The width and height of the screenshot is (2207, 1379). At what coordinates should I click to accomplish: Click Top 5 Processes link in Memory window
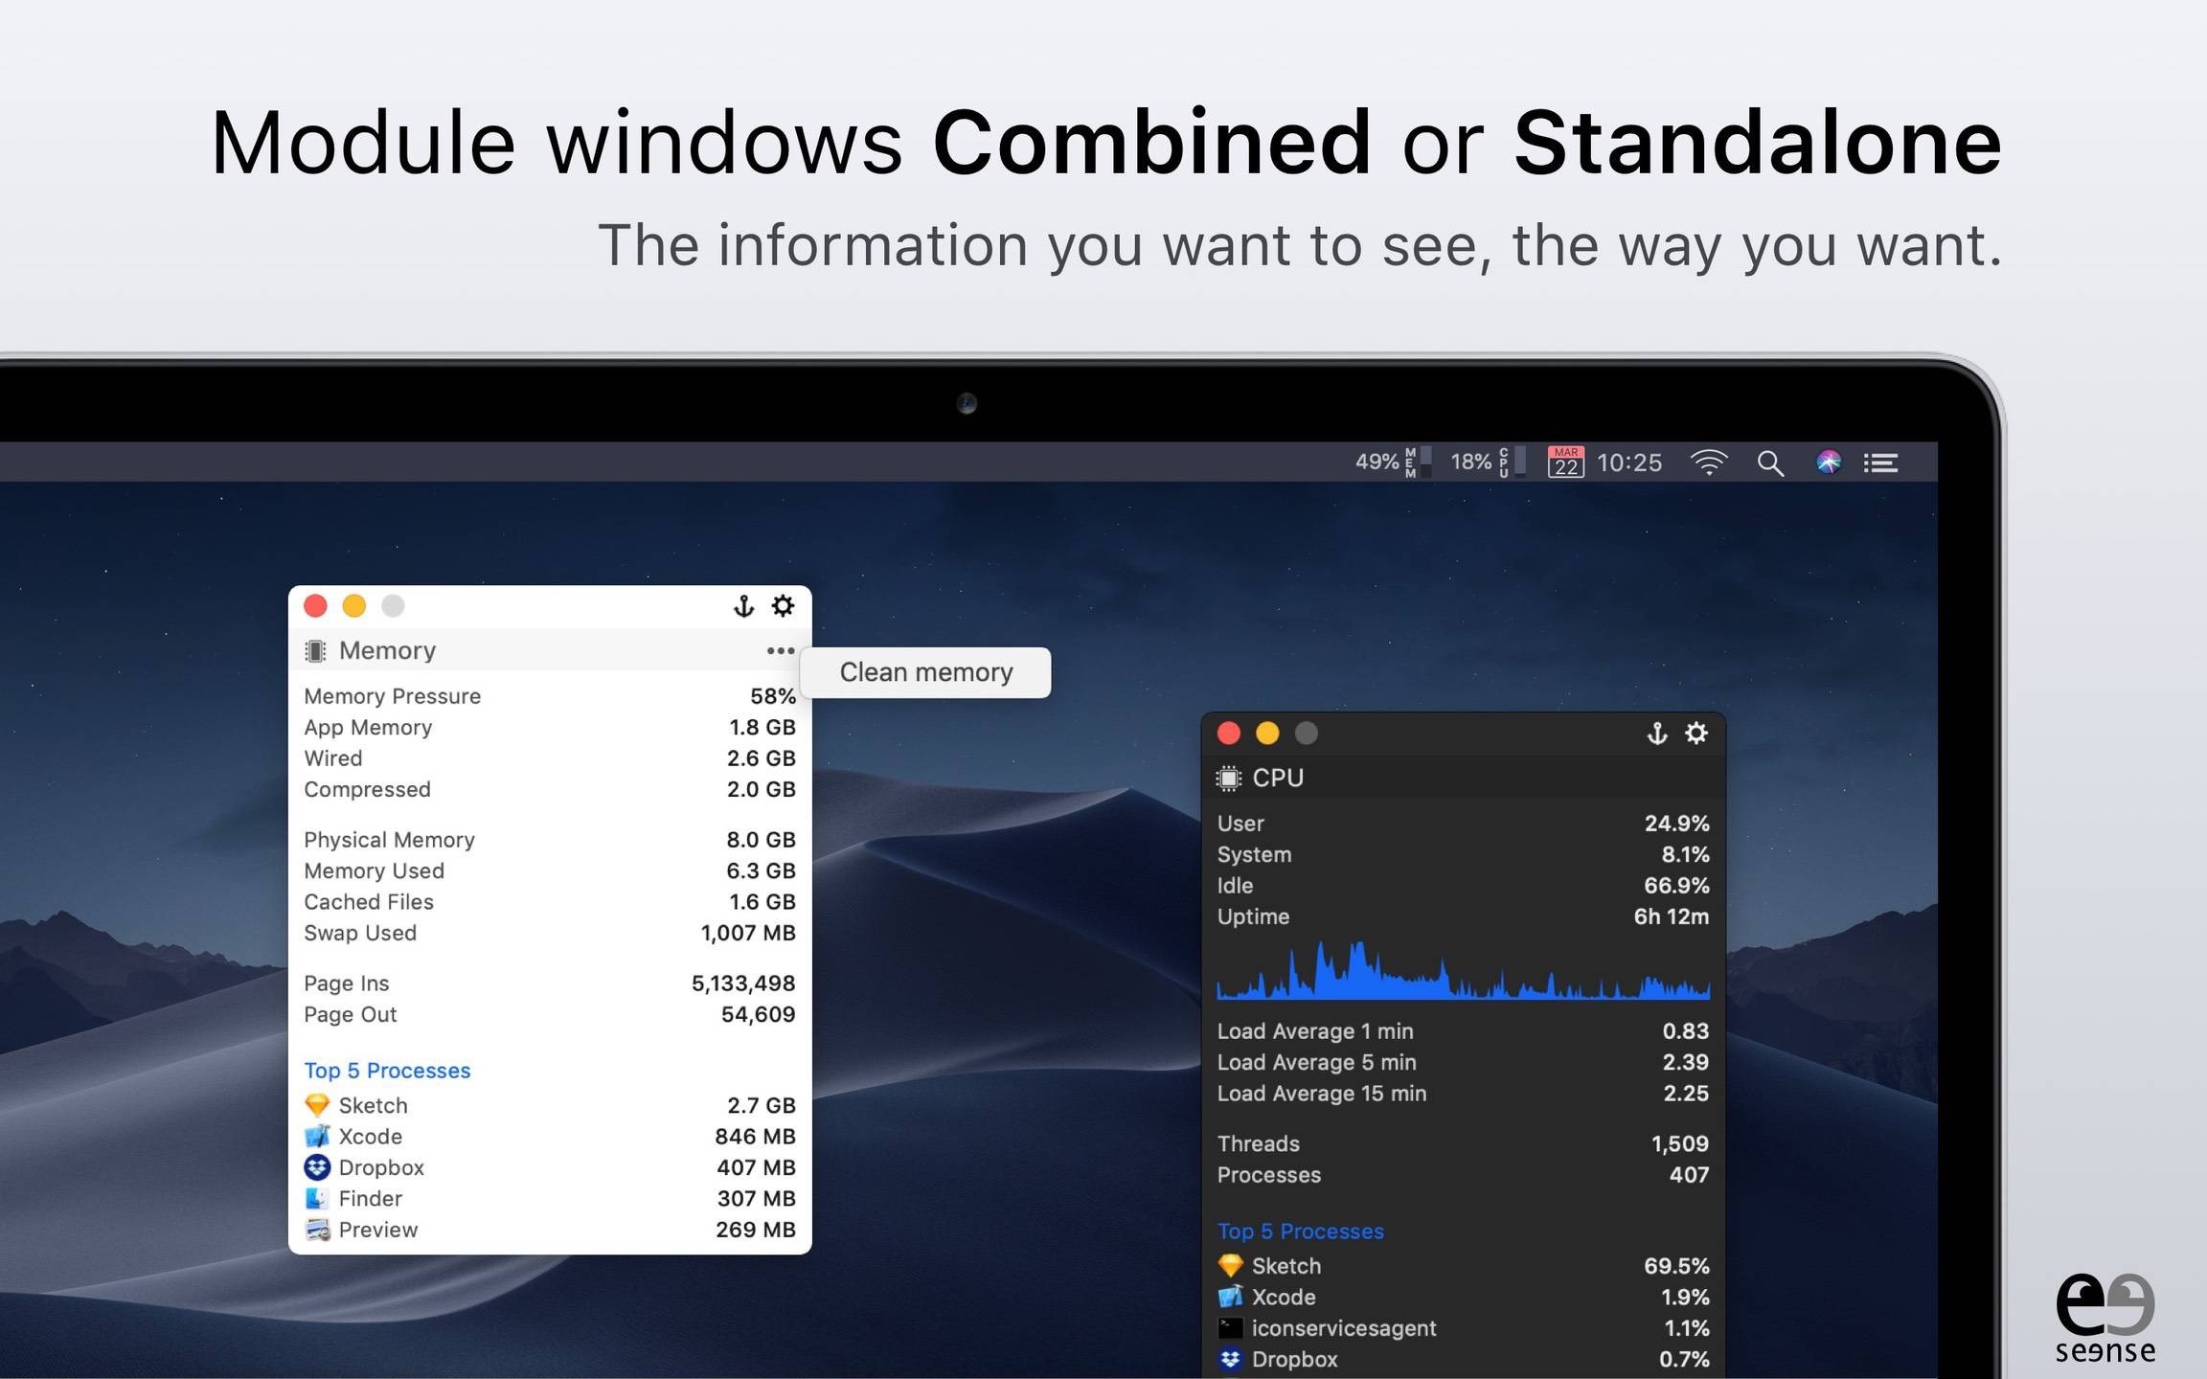pyautogui.click(x=387, y=1071)
